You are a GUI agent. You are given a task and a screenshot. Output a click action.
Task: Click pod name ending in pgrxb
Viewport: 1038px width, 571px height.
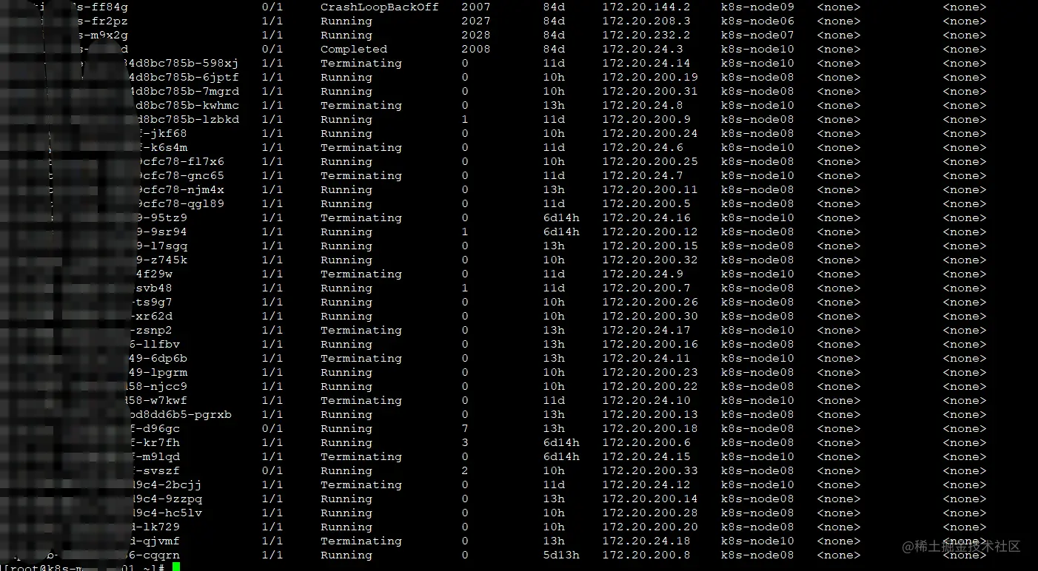pyautogui.click(x=181, y=415)
